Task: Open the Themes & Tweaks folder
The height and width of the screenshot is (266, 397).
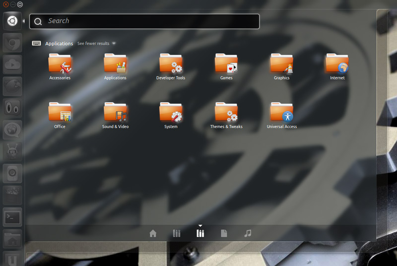Action: (x=226, y=113)
